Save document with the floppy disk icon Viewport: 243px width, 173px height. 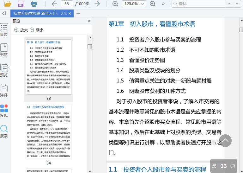tap(21, 4)
